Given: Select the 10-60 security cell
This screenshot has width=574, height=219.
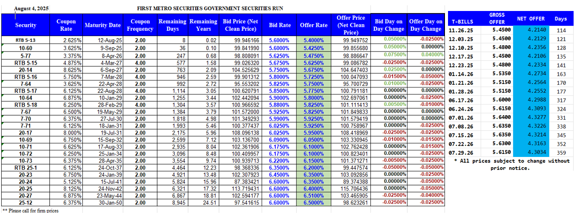Looking at the screenshot, I should pos(26,47).
